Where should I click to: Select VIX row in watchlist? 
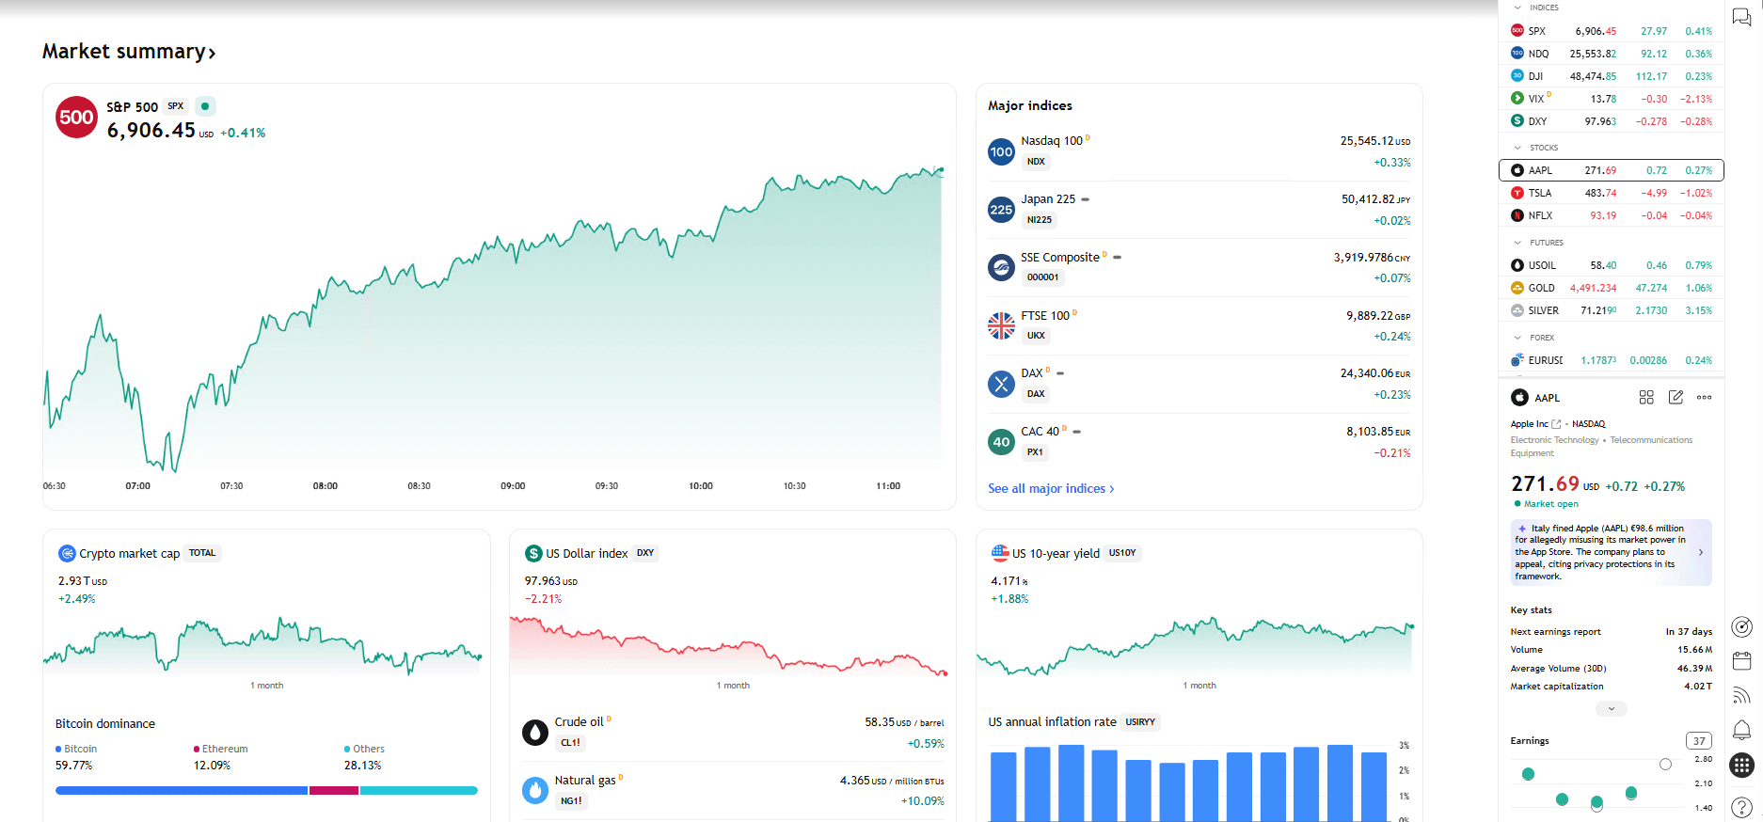coord(1611,99)
